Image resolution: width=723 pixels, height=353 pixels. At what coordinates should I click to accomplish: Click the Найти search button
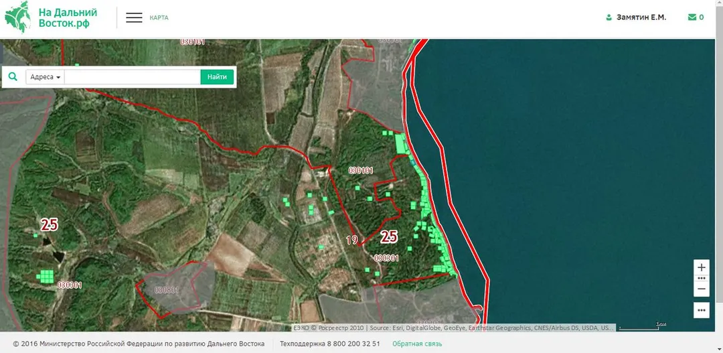(x=217, y=77)
